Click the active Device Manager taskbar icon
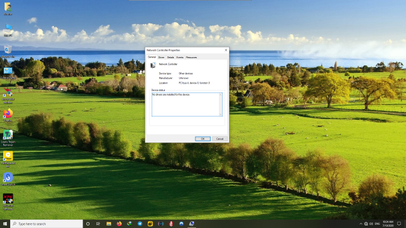Image resolution: width=406 pixels, height=228 pixels. pyautogui.click(x=192, y=224)
